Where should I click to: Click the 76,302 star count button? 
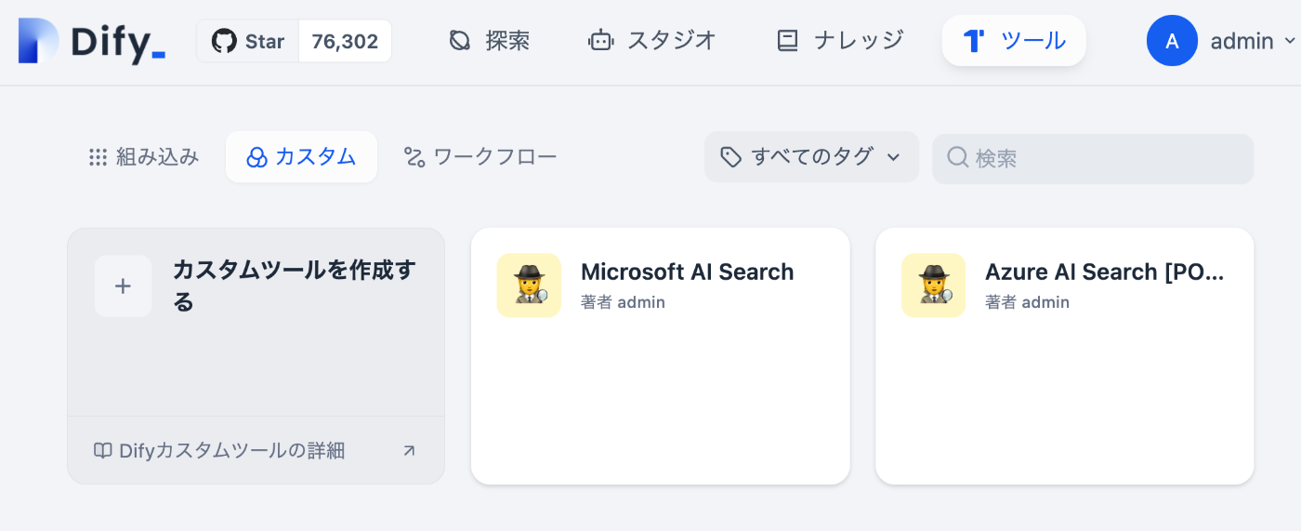(x=345, y=41)
